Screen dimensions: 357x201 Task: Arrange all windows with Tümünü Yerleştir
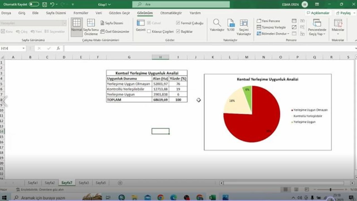pyautogui.click(x=271, y=27)
